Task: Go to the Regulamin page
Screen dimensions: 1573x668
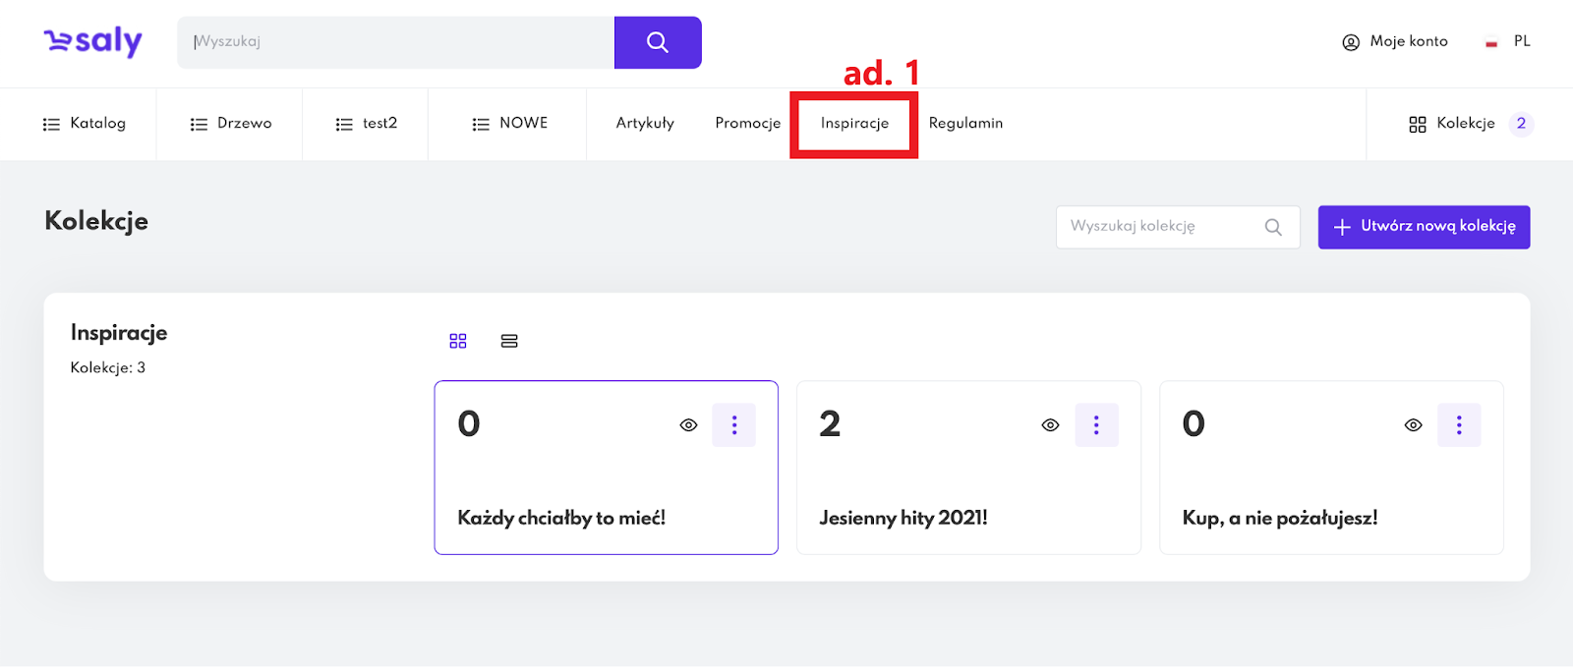Action: (x=965, y=124)
